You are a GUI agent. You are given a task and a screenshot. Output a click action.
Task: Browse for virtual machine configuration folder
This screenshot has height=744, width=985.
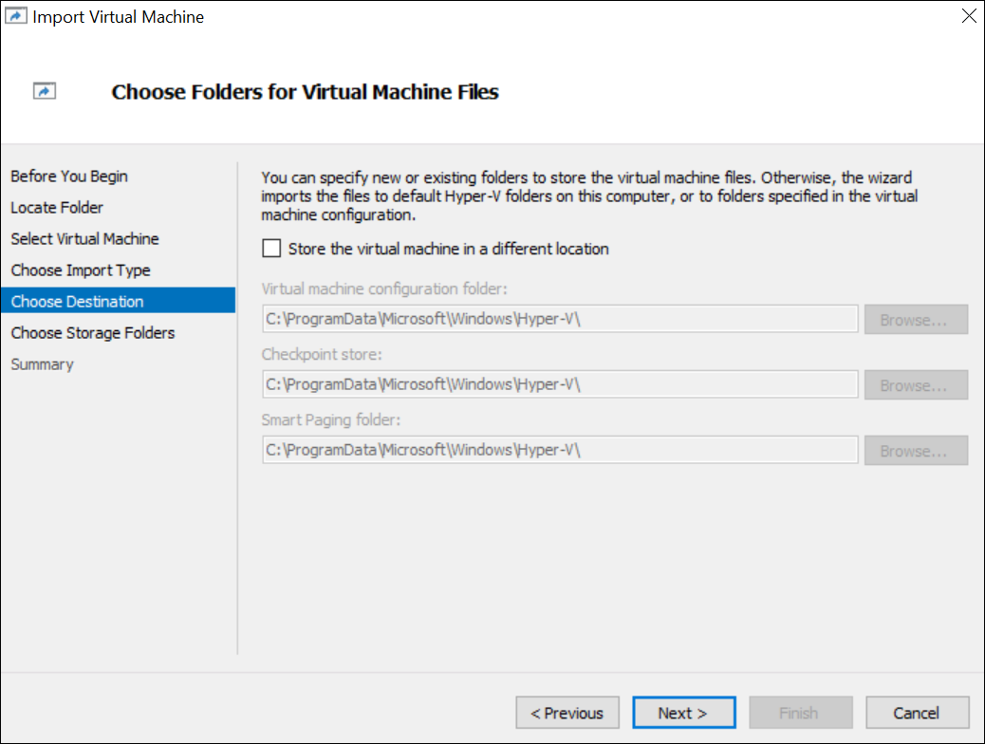[915, 320]
